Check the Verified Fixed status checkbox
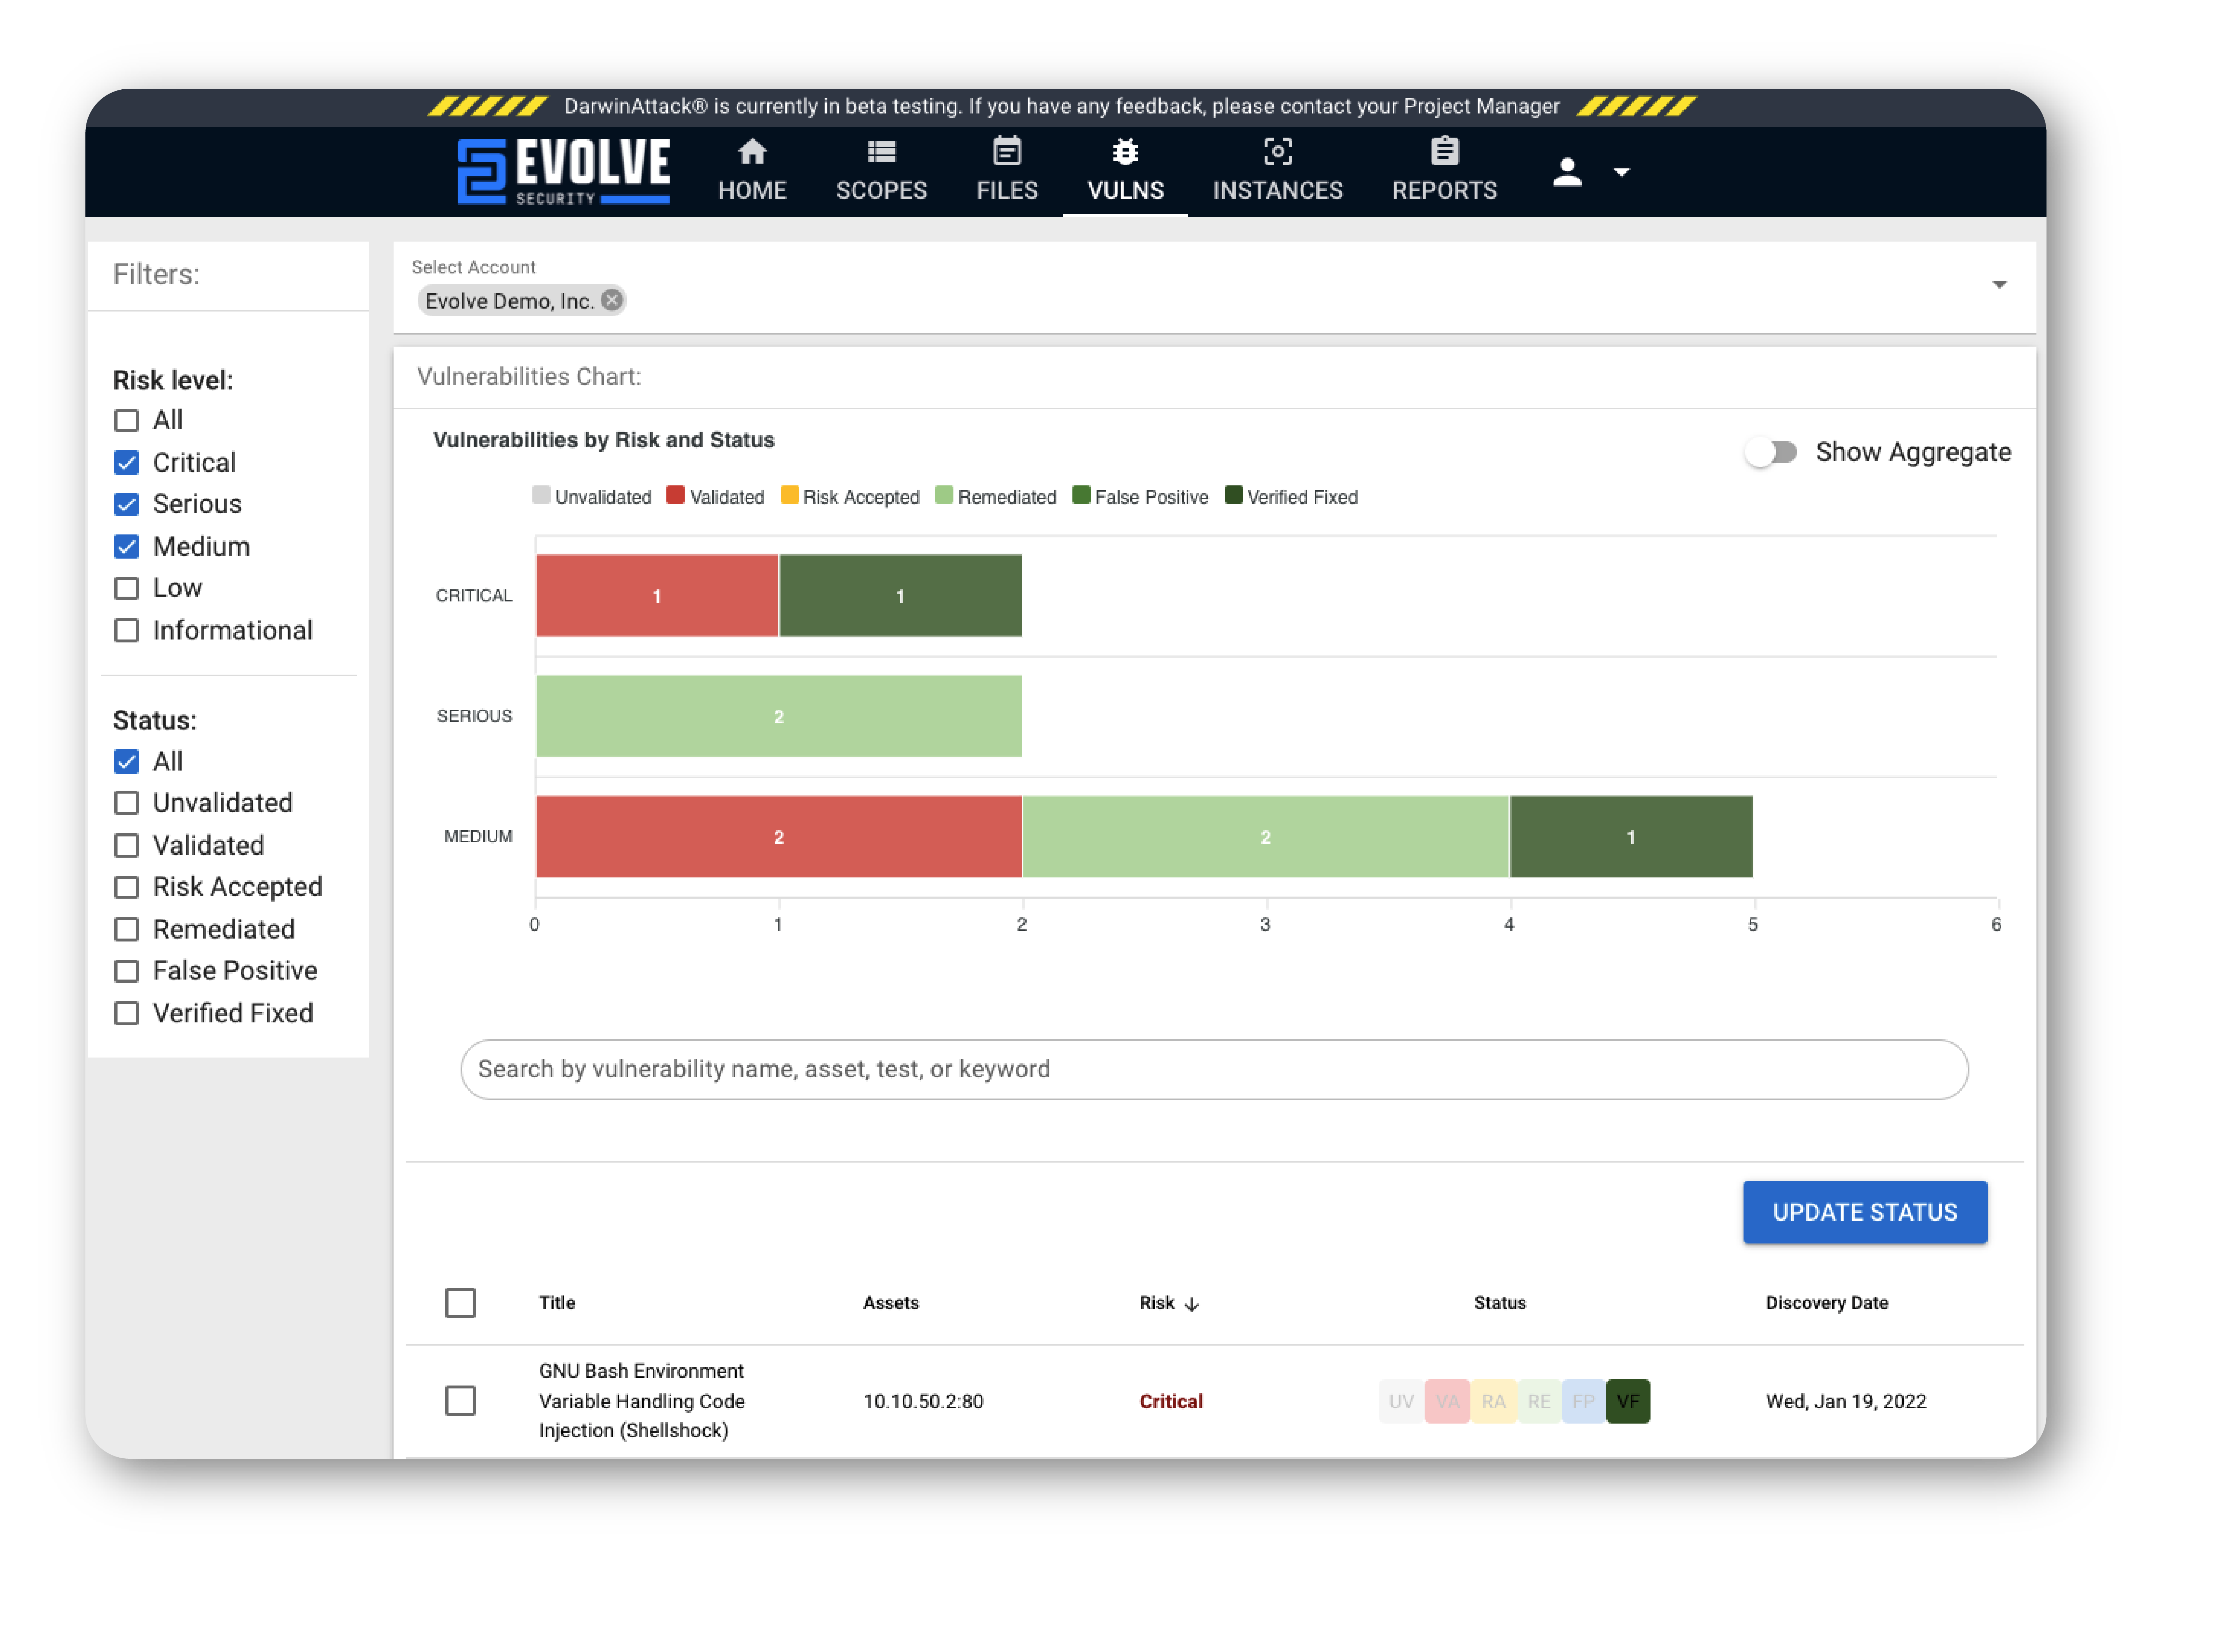The image size is (2214, 1652). pos(126,1013)
